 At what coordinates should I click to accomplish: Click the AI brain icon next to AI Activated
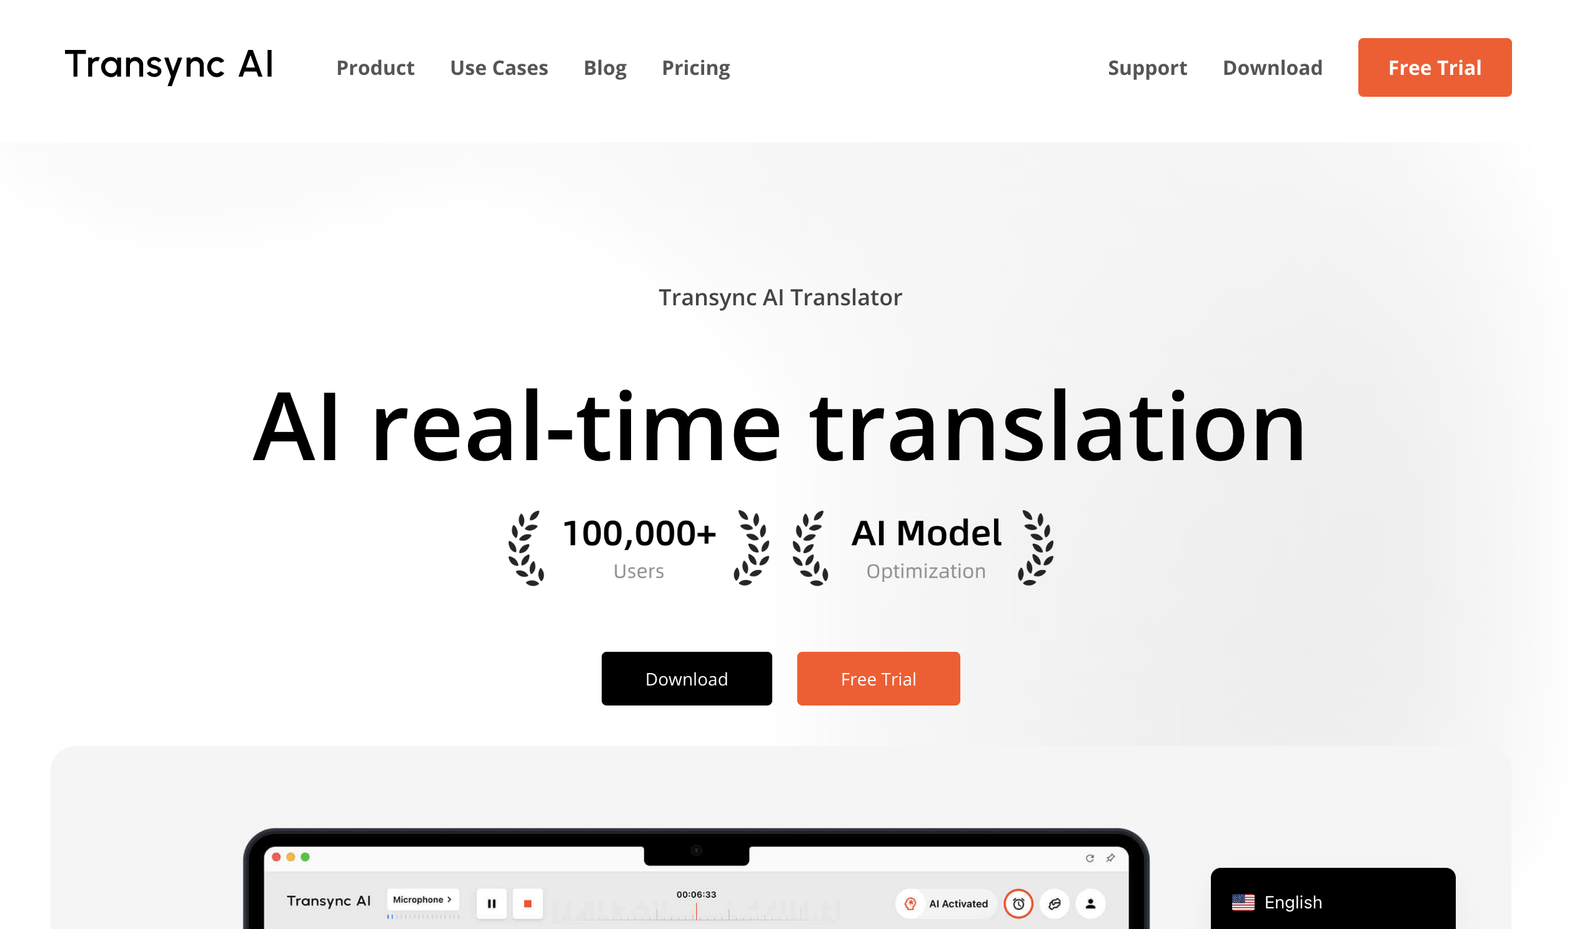coord(909,903)
